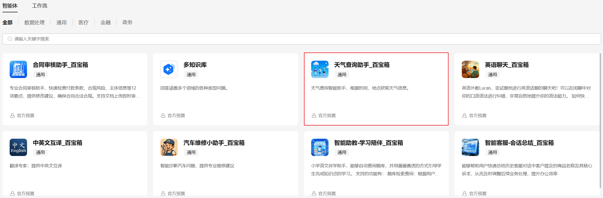The width and height of the screenshot is (603, 198).
Task: Filter by 政务 category
Action: (x=127, y=23)
